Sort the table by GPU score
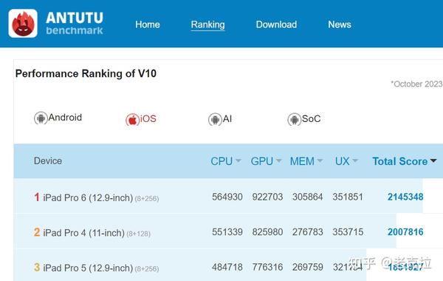443x281 pixels. point(266,161)
